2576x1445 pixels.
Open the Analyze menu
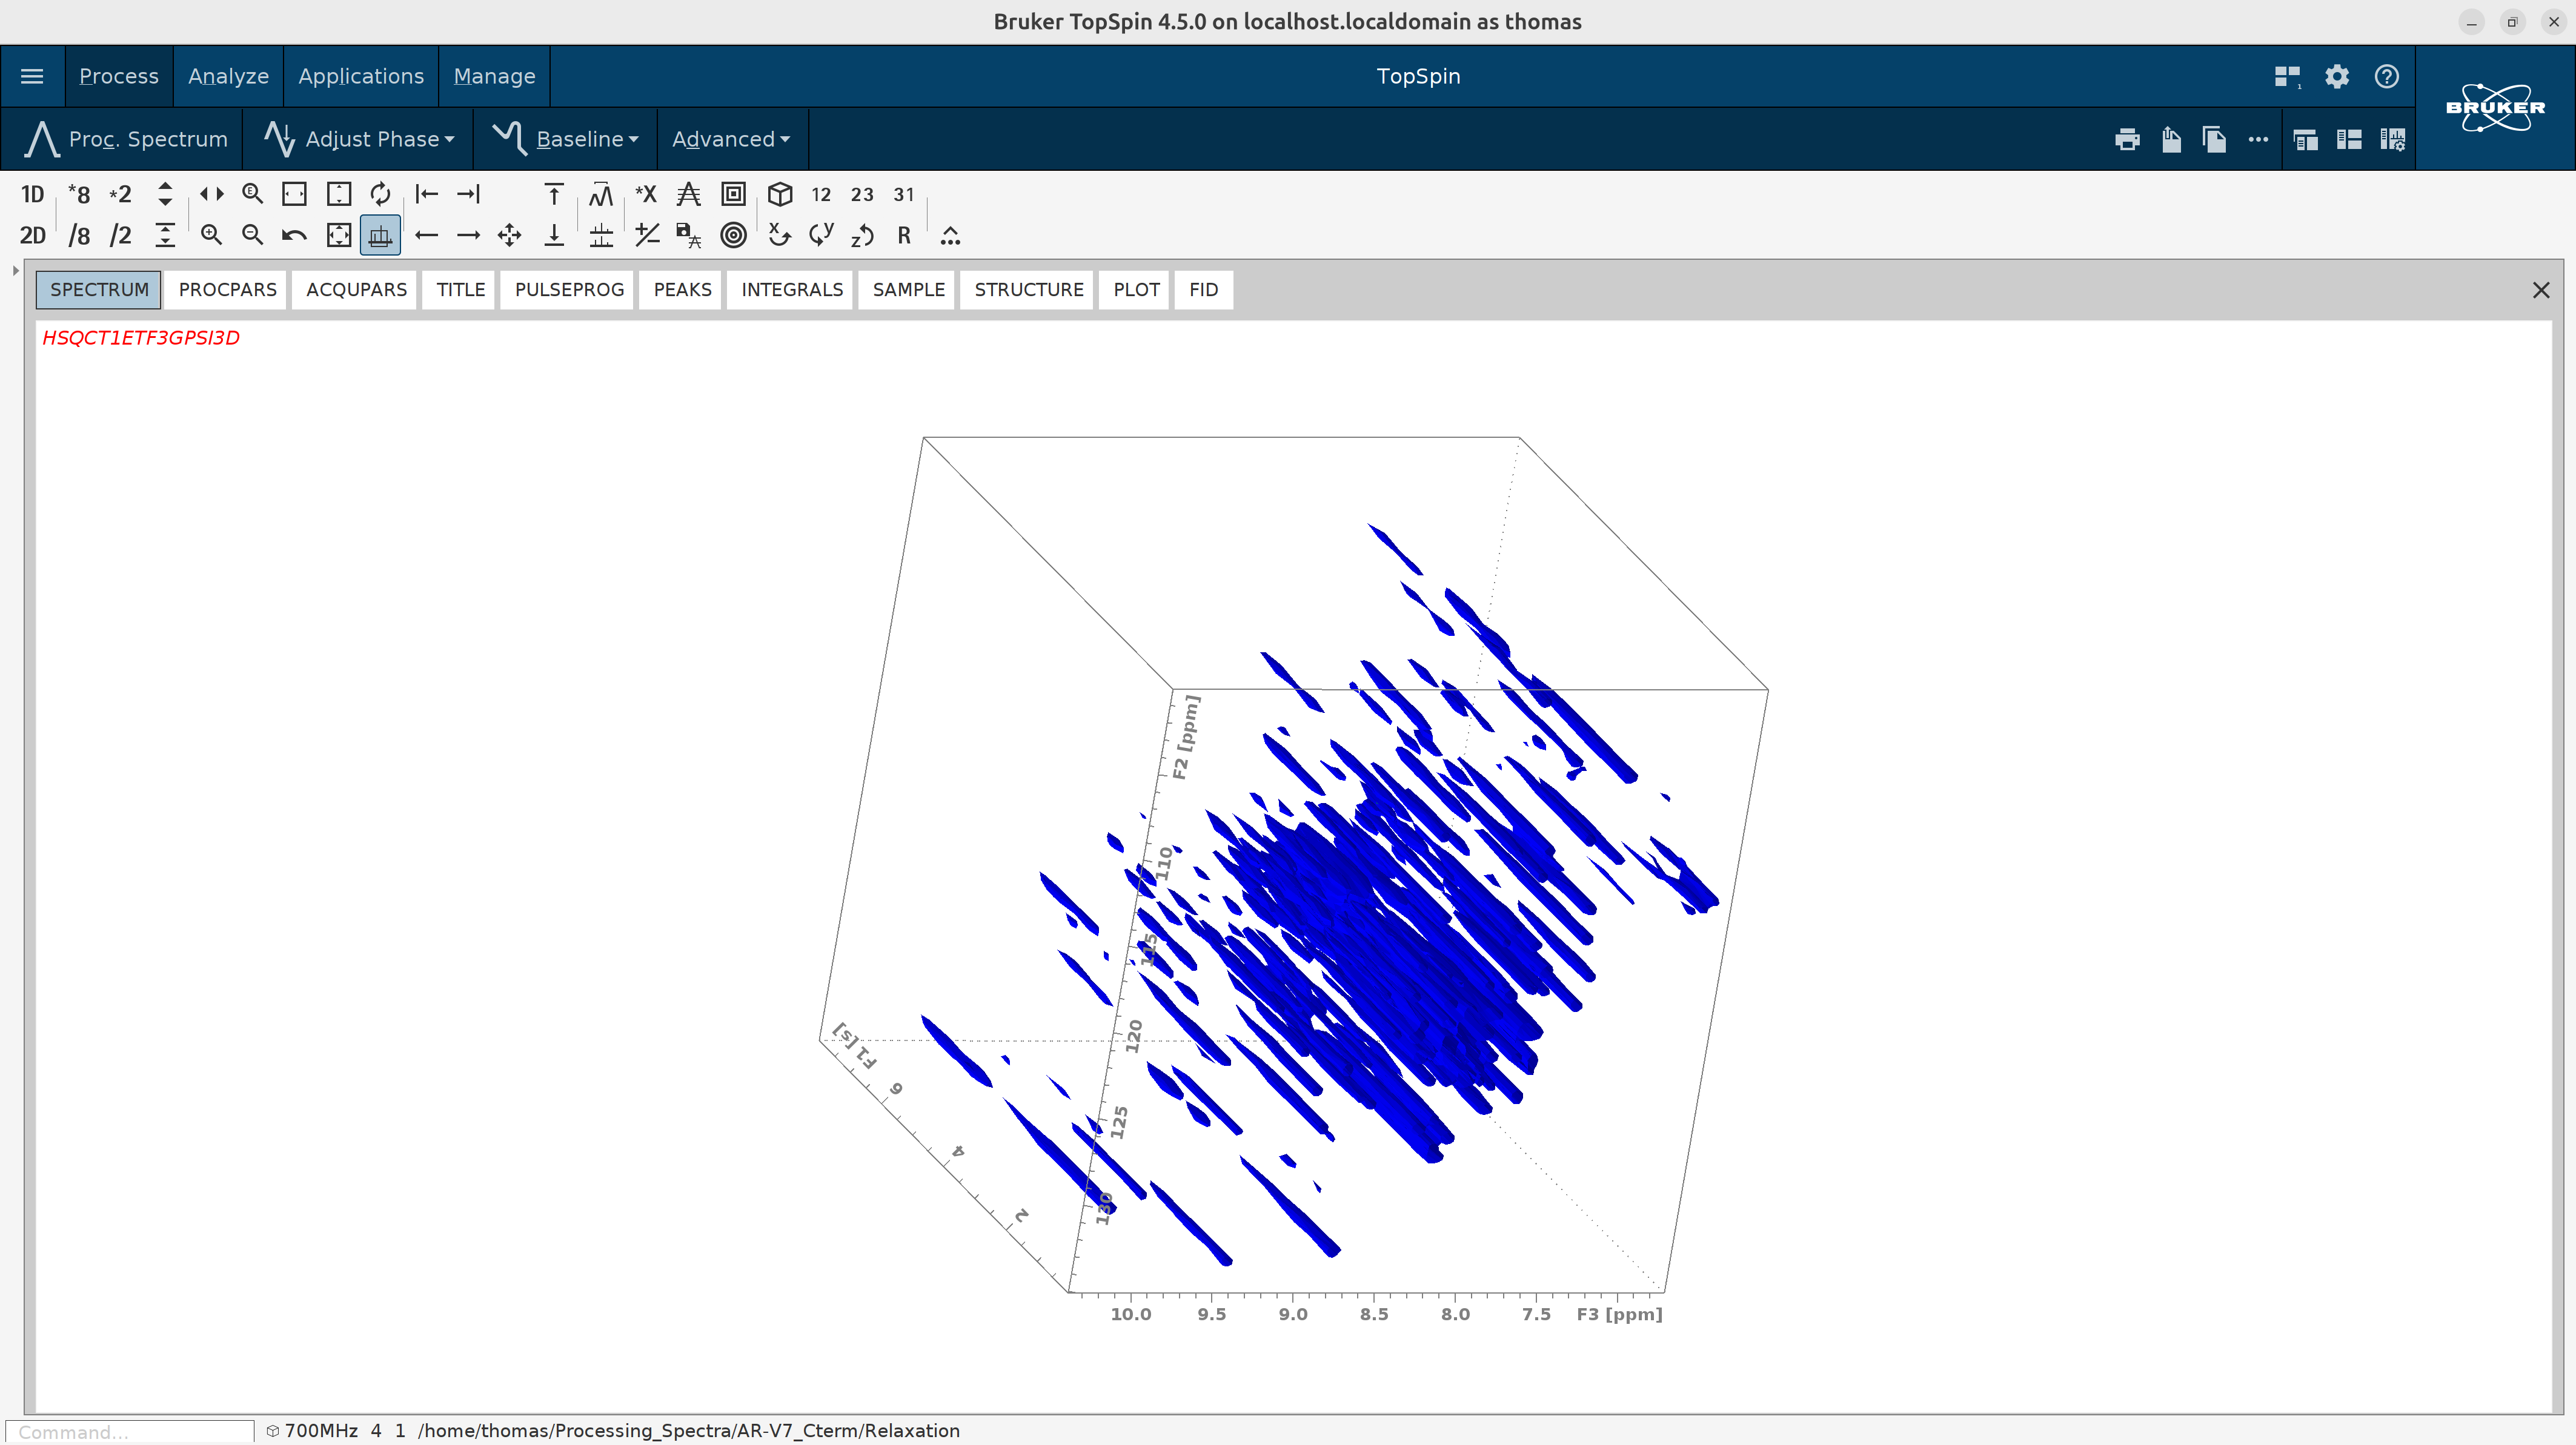(x=228, y=76)
